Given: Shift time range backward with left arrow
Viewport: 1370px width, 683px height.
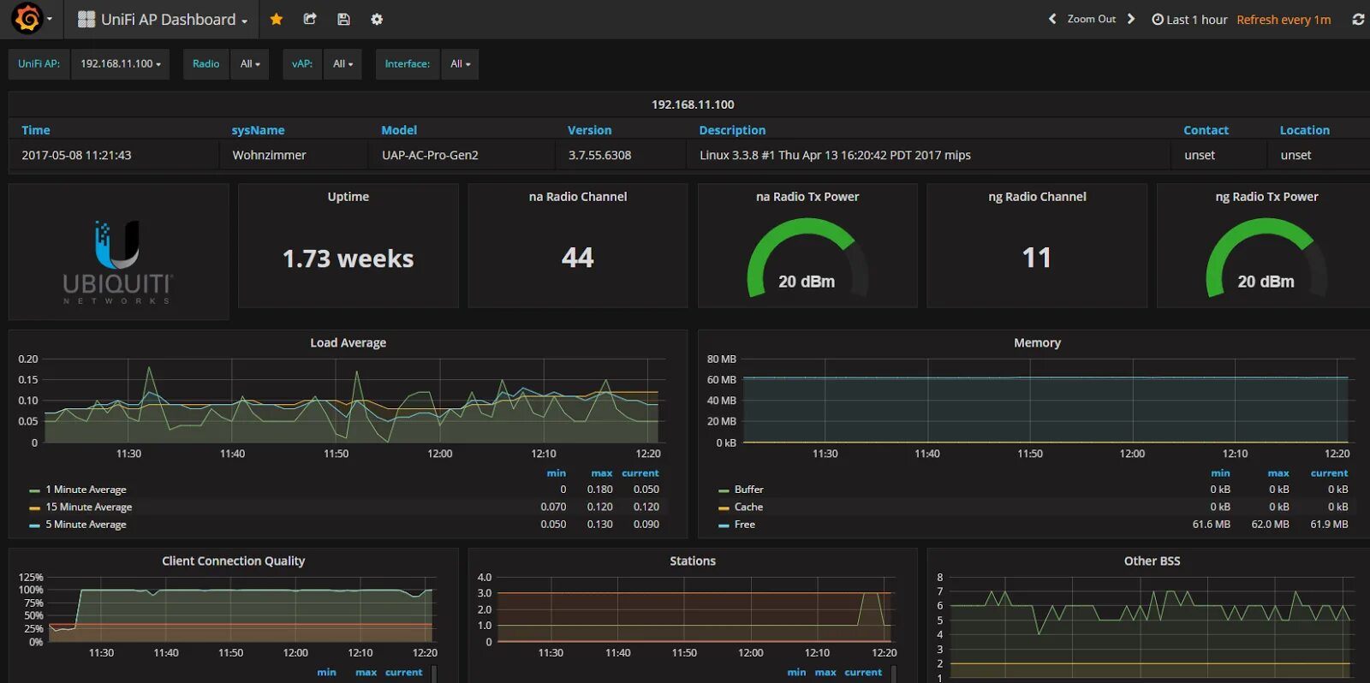Looking at the screenshot, I should click(1052, 19).
